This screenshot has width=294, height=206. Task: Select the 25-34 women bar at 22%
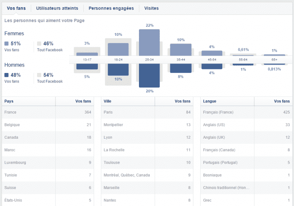149,42
